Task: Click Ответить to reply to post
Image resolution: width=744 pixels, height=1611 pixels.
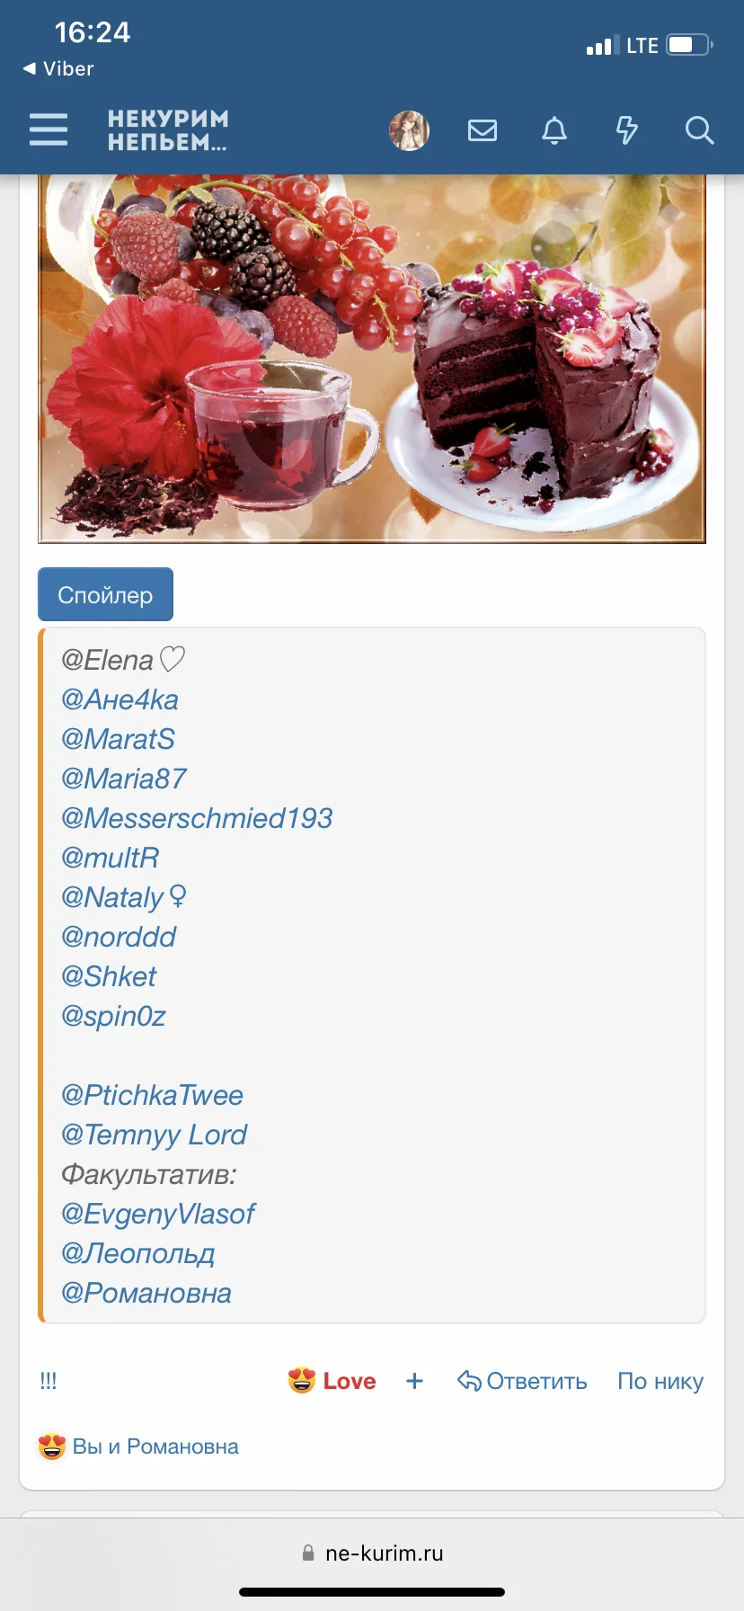Action: pyautogui.click(x=522, y=1381)
